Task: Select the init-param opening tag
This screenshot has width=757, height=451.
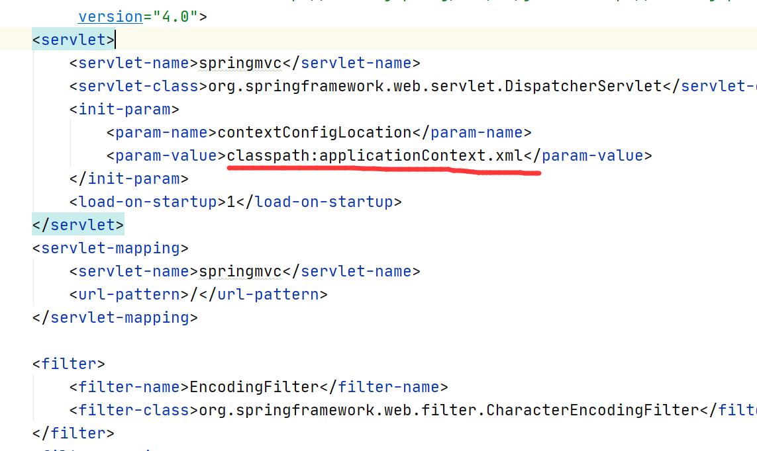Action: (123, 108)
